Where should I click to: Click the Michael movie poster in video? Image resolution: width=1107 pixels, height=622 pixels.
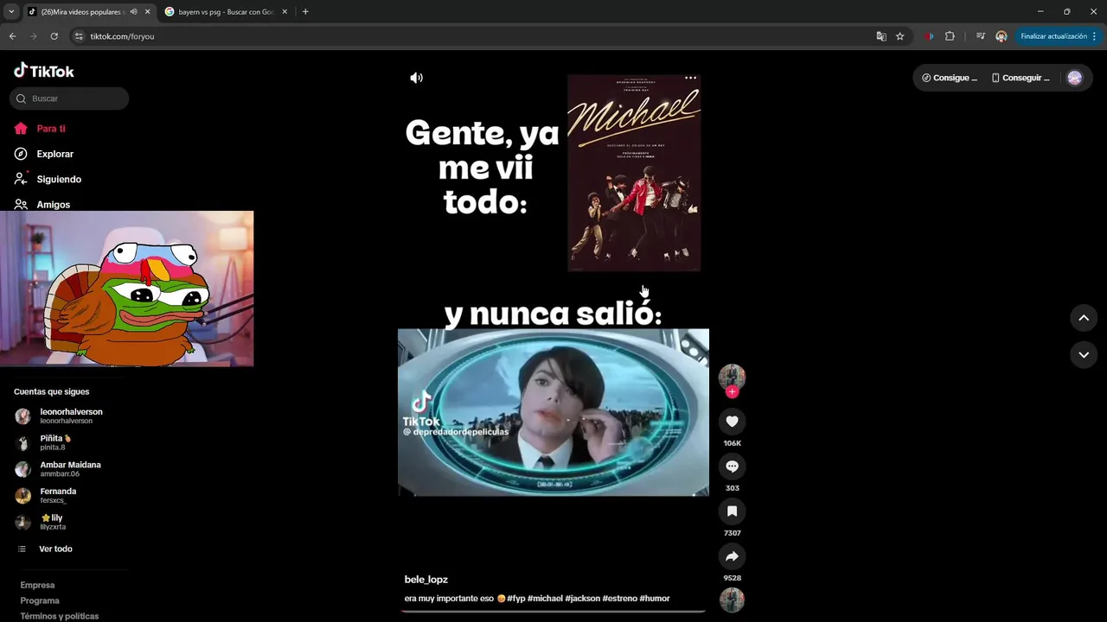(x=634, y=173)
